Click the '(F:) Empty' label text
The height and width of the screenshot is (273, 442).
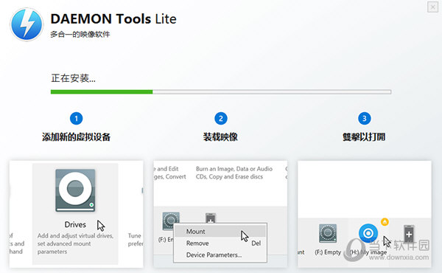[x=328, y=252]
